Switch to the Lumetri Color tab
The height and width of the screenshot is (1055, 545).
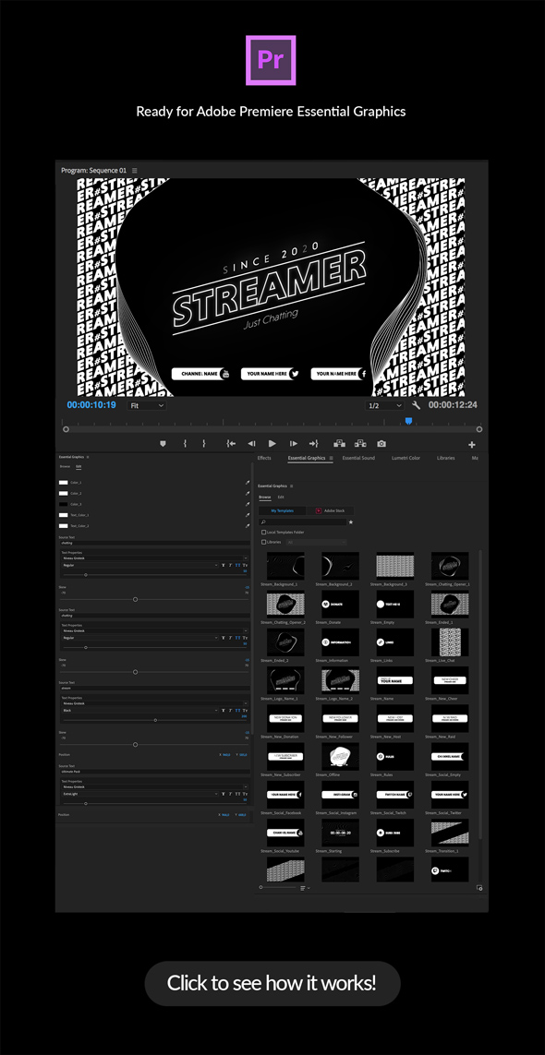pyautogui.click(x=406, y=458)
